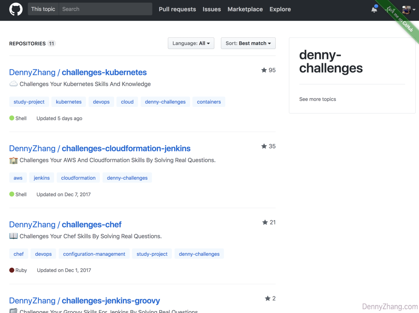Click the star count 95
This screenshot has width=419, height=313.
(x=272, y=70)
